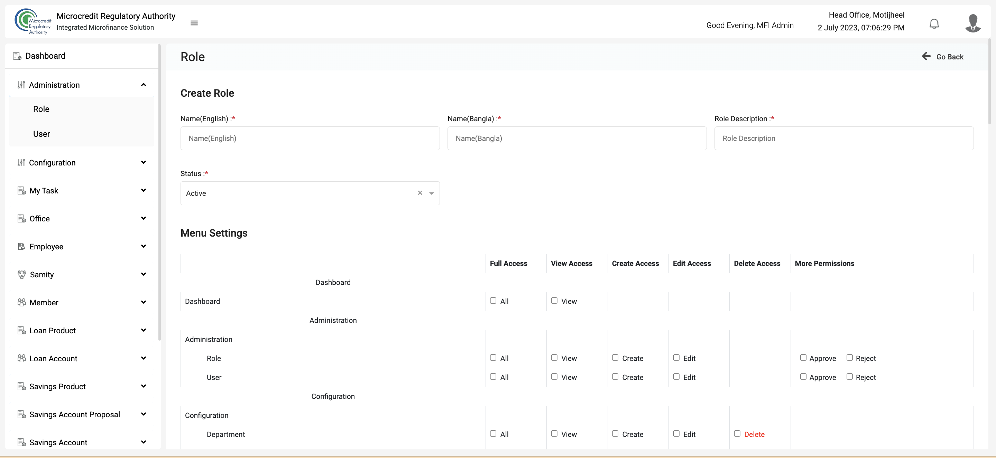Enable Create access for the Role row

click(x=615, y=357)
